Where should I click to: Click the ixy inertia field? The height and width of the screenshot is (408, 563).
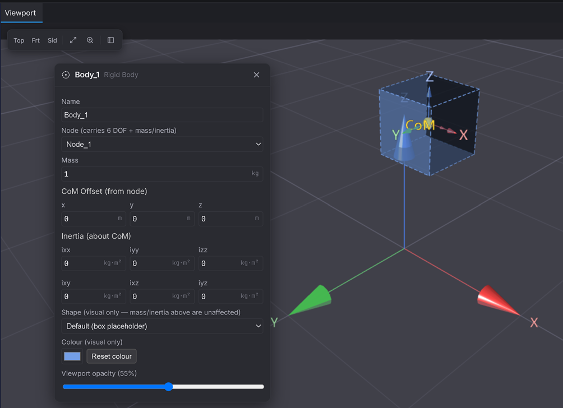[93, 296]
